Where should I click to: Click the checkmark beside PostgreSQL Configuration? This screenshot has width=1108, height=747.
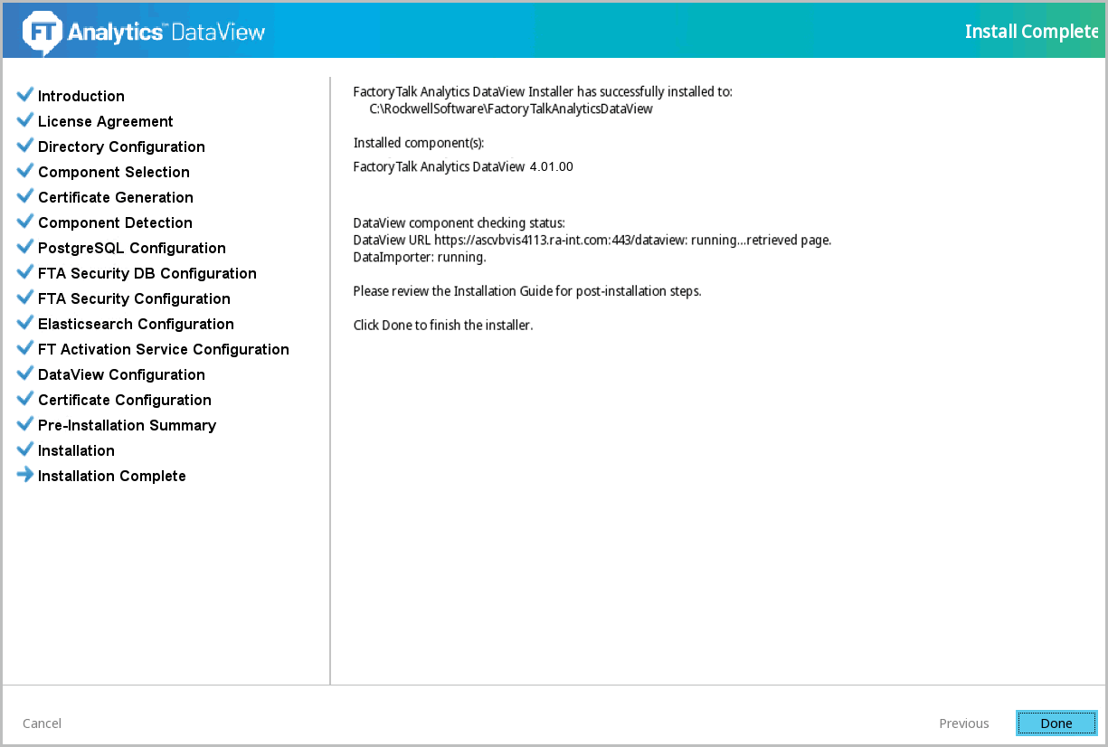point(25,247)
